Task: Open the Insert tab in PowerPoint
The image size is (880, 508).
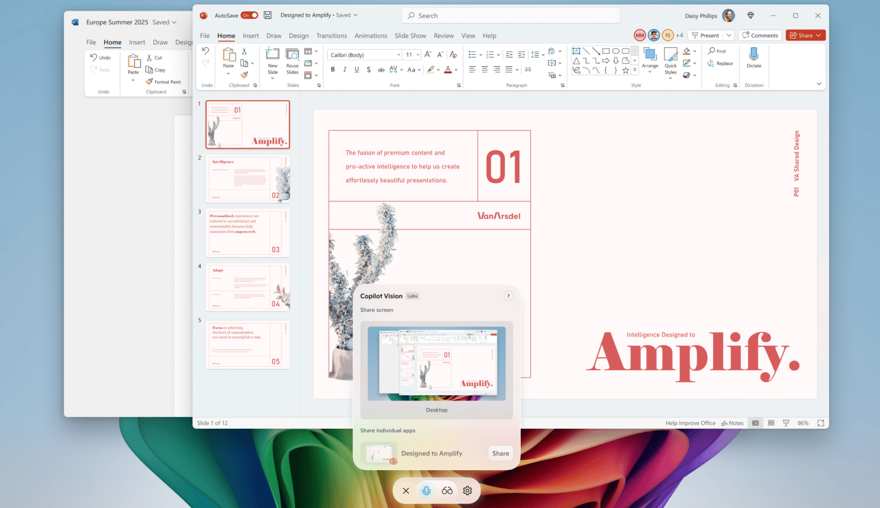Action: (250, 35)
